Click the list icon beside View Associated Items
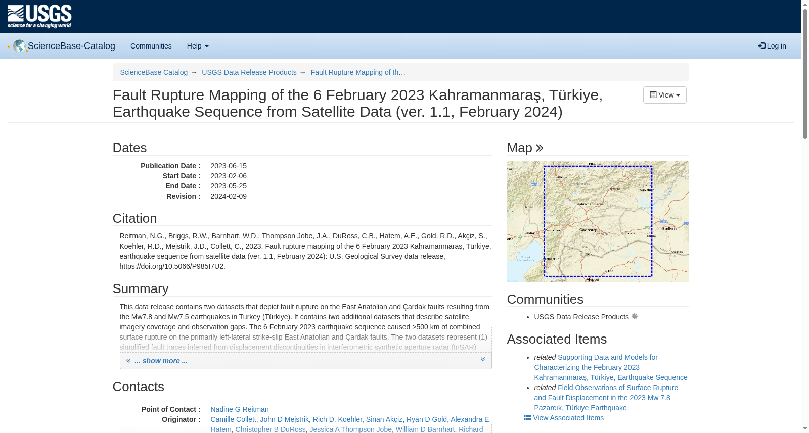This screenshot has height=433, width=809. (527, 418)
